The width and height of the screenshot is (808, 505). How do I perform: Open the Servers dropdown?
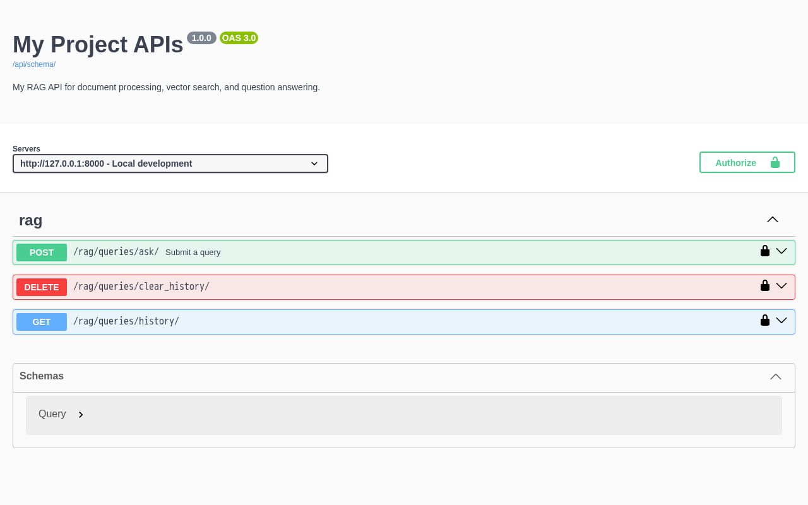tap(170, 163)
